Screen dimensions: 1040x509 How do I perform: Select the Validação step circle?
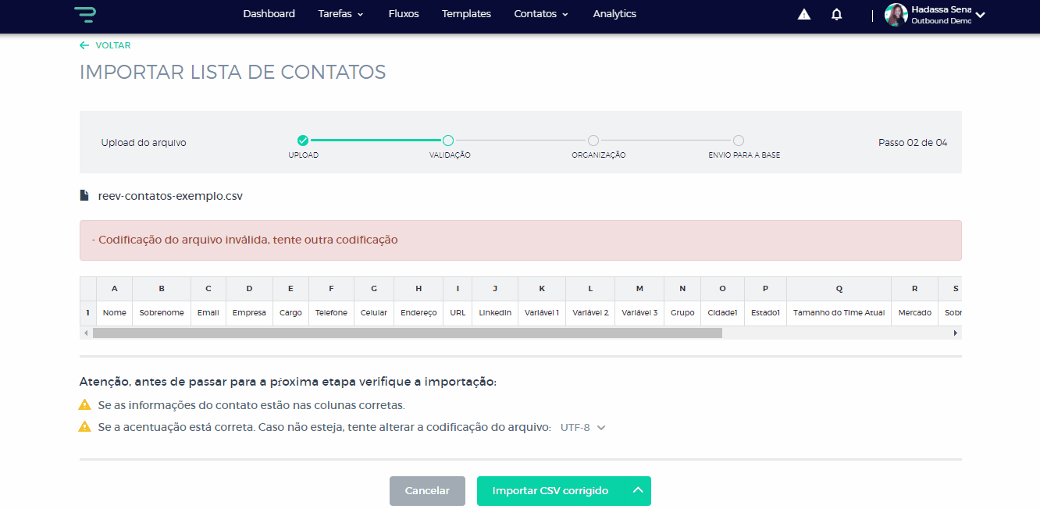(448, 141)
